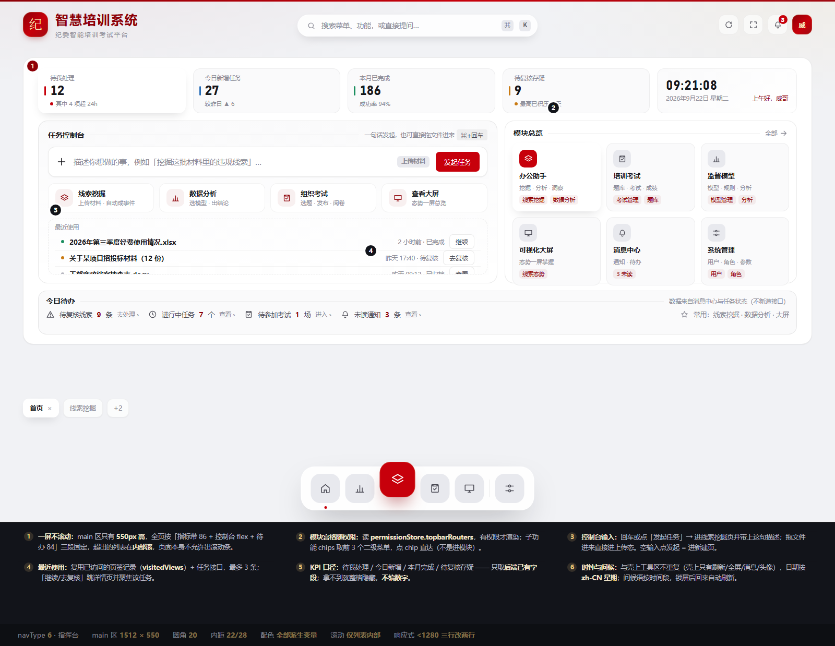The width and height of the screenshot is (835, 646).
Task: Open 消息中心 module bell icon
Action: click(x=622, y=233)
